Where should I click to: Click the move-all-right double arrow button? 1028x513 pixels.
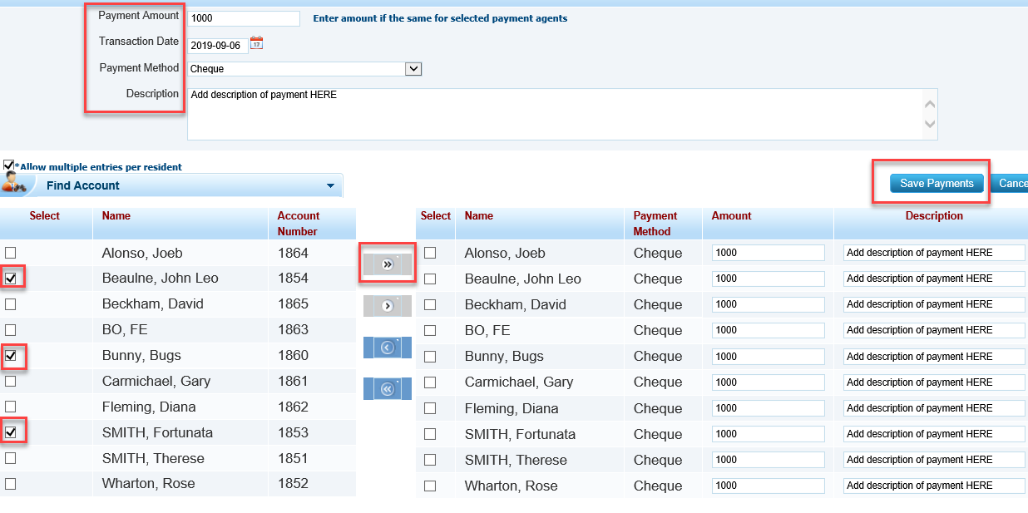tap(387, 264)
